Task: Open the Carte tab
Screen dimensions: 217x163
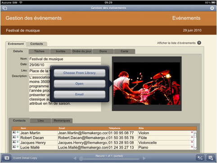Action: 125,51
